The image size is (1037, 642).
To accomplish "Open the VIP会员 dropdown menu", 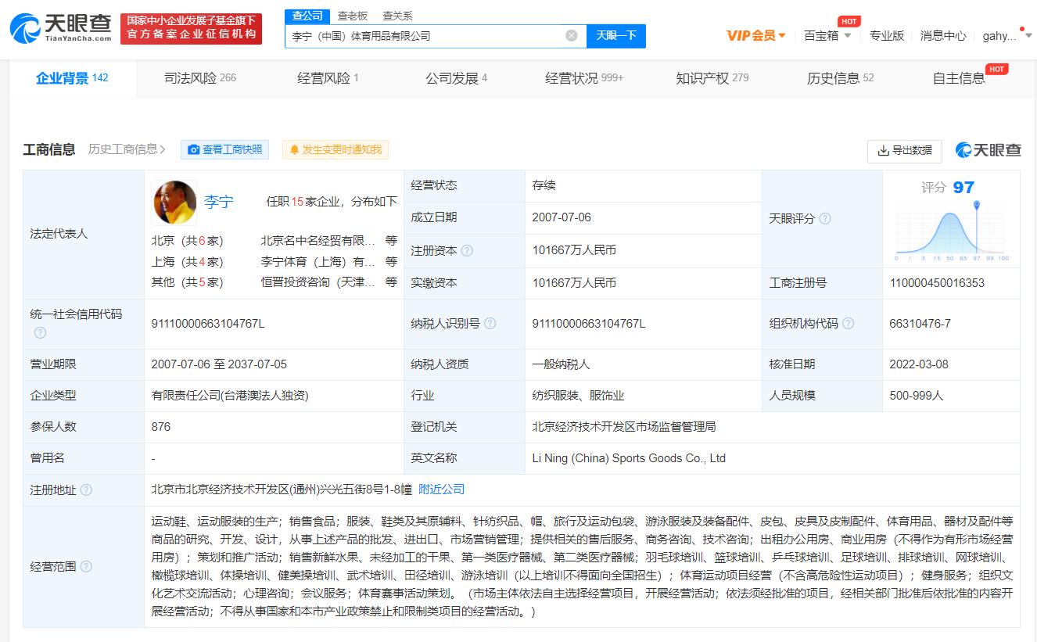I will 755,35.
